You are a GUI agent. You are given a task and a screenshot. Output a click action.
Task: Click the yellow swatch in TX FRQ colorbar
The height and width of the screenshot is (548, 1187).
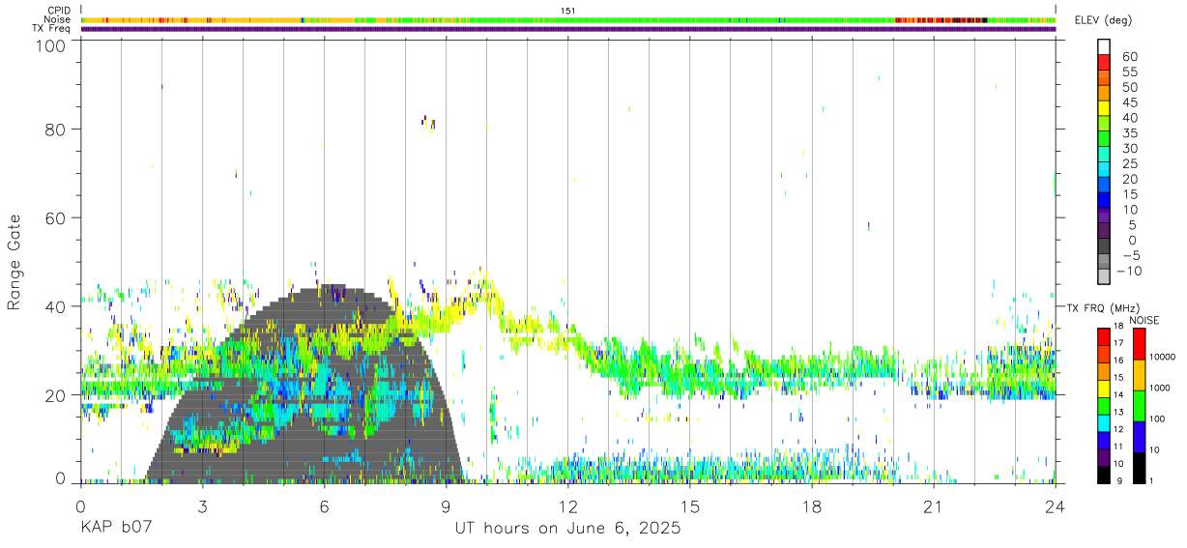tap(1105, 389)
